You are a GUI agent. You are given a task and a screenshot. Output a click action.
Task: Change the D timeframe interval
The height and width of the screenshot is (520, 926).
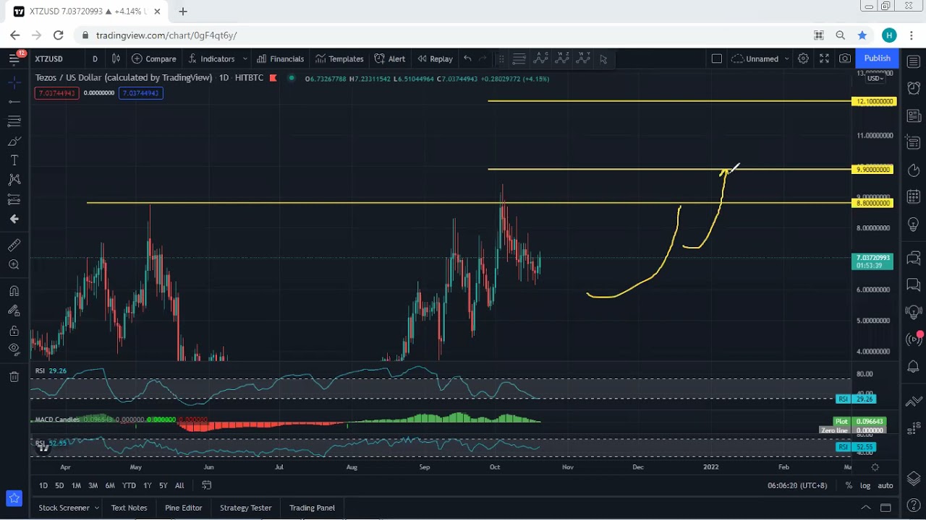[95, 59]
